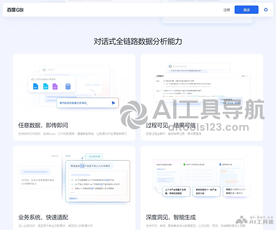Click the small pill tag below analysis steps
The image size is (276, 230).
pyautogui.click(x=74, y=198)
